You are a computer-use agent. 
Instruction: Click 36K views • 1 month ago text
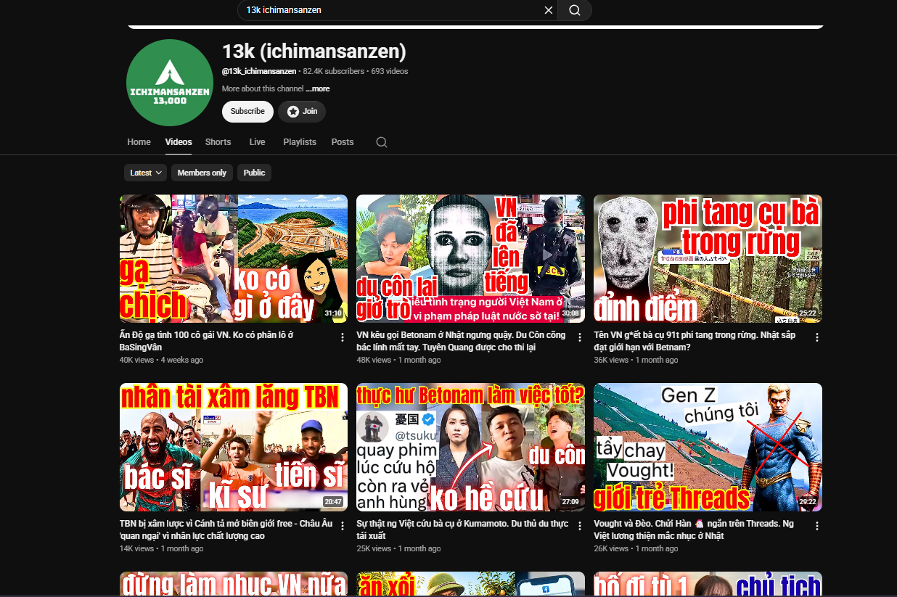636,360
